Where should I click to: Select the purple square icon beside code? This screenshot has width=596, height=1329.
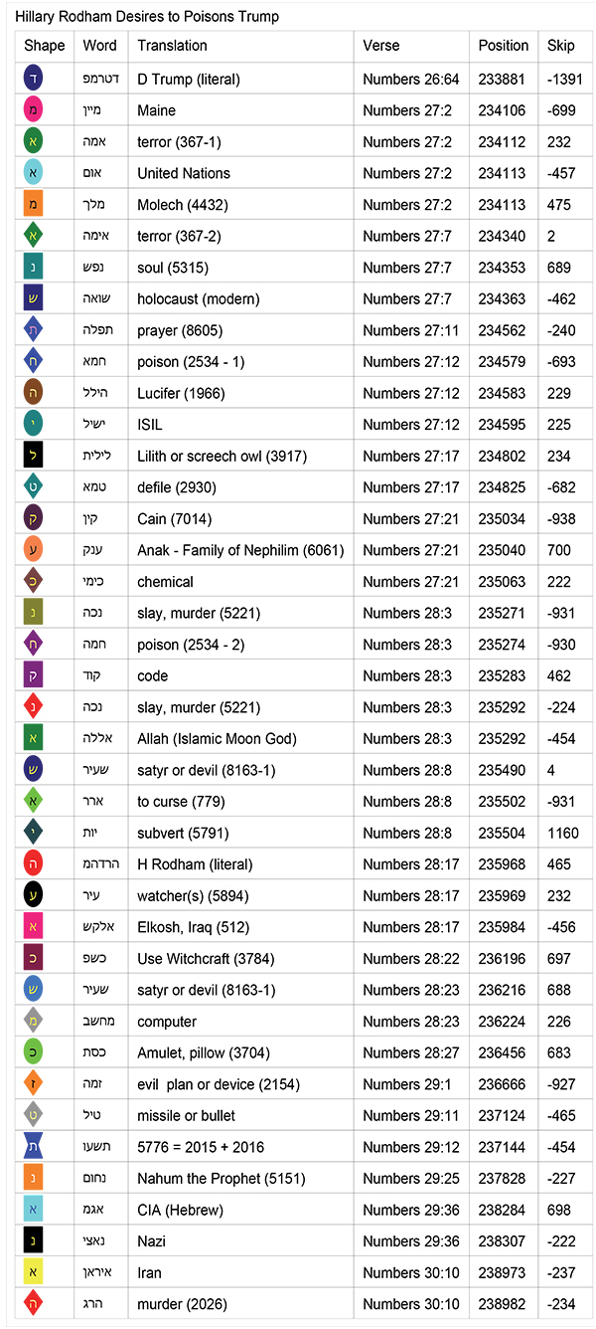pos(34,676)
